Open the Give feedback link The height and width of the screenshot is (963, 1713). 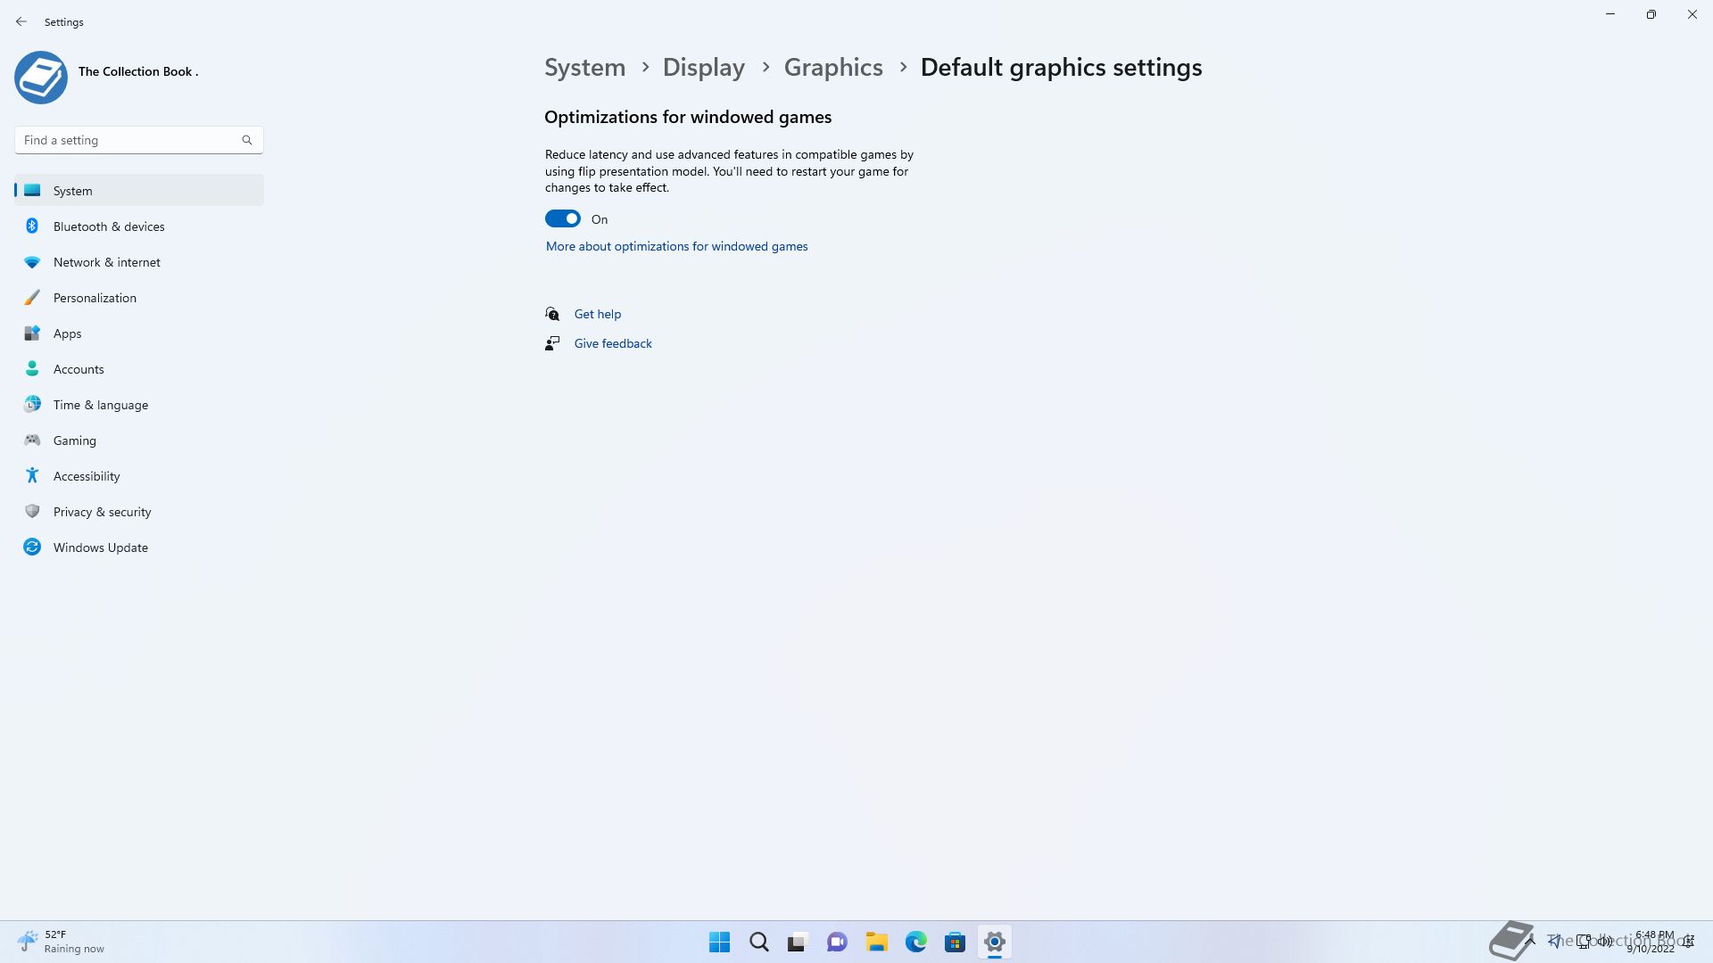(x=612, y=343)
